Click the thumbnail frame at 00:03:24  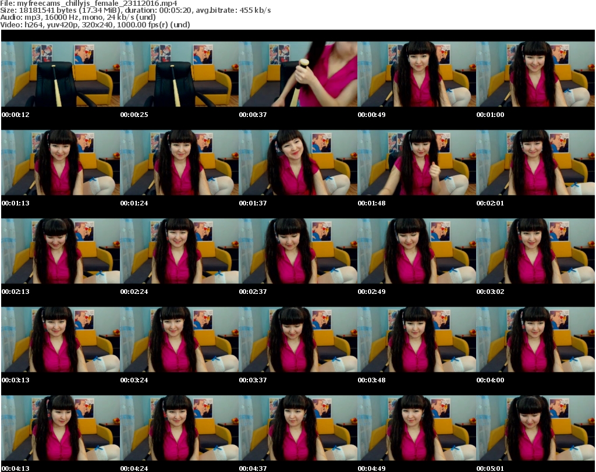click(x=179, y=340)
